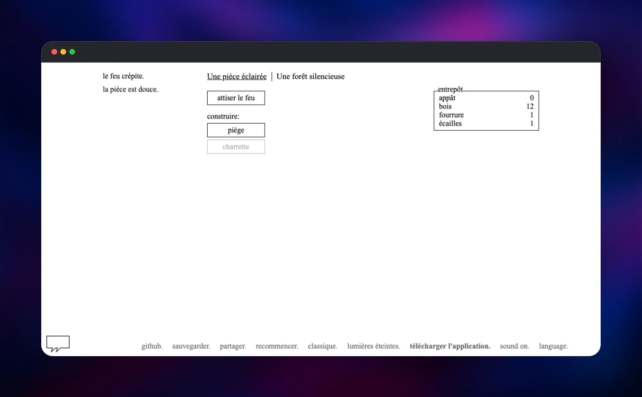Open the Une forêt silencieuse tab
Image resolution: width=642 pixels, height=397 pixels.
tap(311, 76)
